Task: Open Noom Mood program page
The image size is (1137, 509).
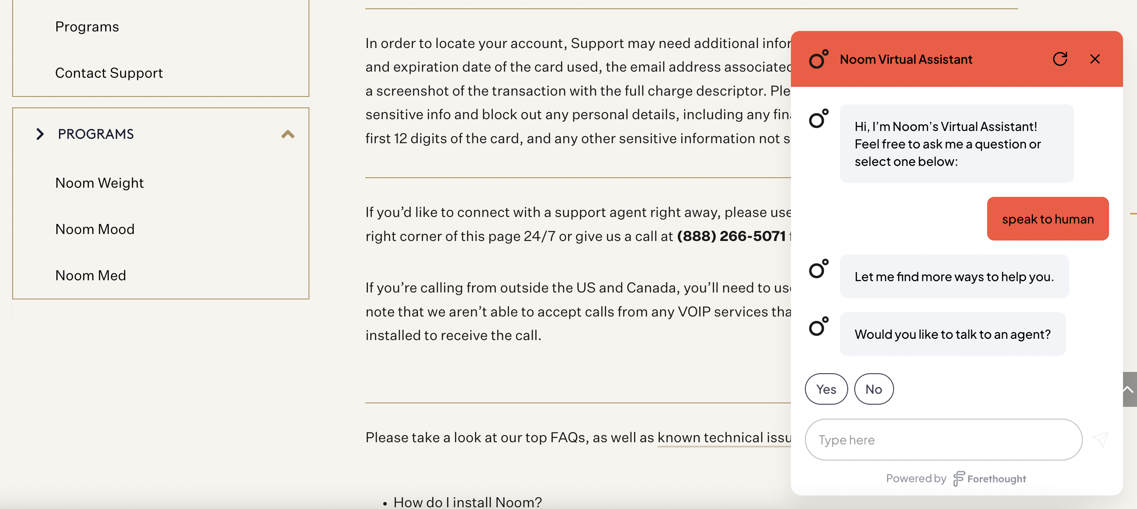Action: pos(95,228)
